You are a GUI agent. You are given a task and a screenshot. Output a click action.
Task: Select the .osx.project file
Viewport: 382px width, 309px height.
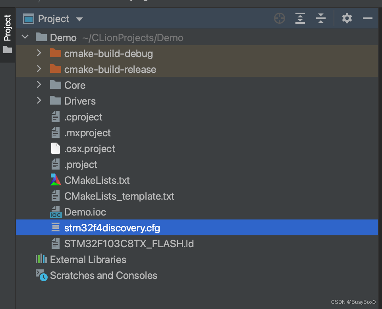pyautogui.click(x=197, y=148)
